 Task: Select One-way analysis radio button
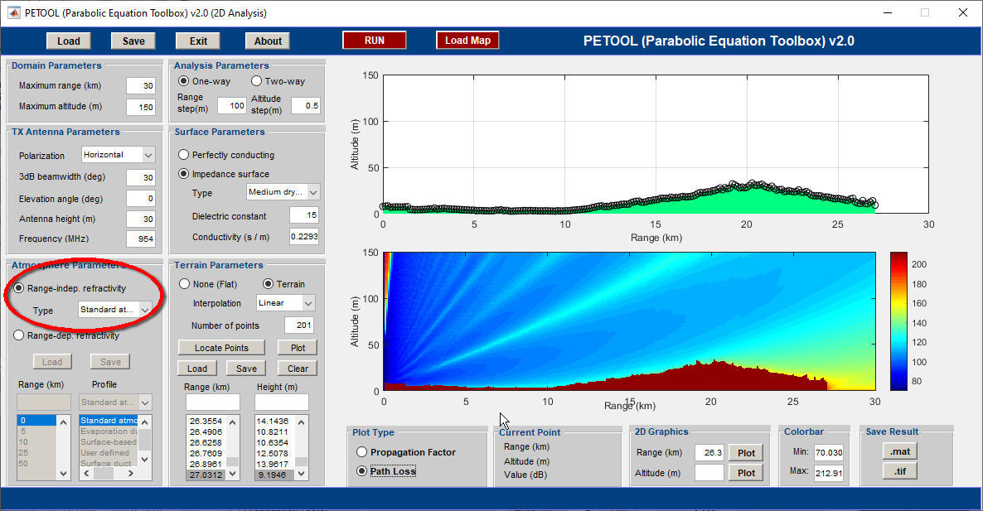click(184, 81)
